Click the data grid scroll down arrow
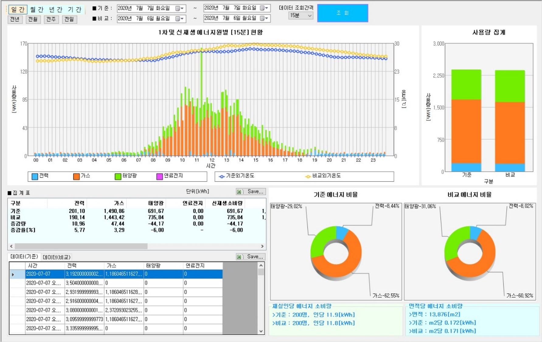The width and height of the screenshot is (542, 342). pos(261,331)
